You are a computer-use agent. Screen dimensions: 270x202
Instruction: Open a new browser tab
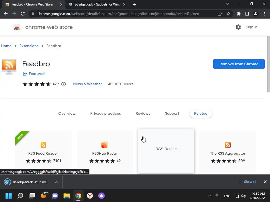click(134, 4)
